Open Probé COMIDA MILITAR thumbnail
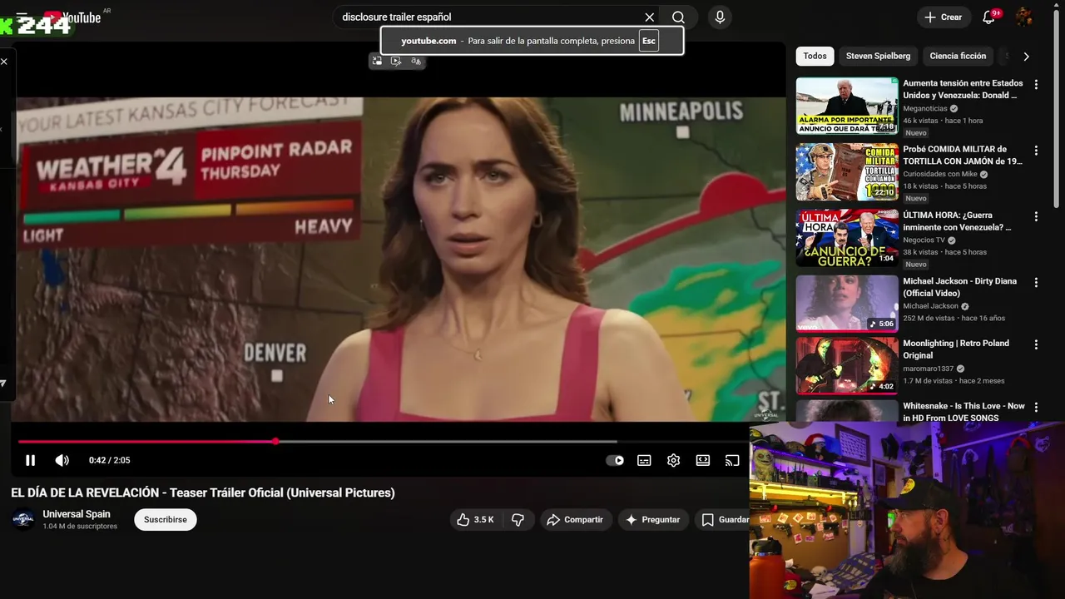The height and width of the screenshot is (599, 1065). coord(847,172)
